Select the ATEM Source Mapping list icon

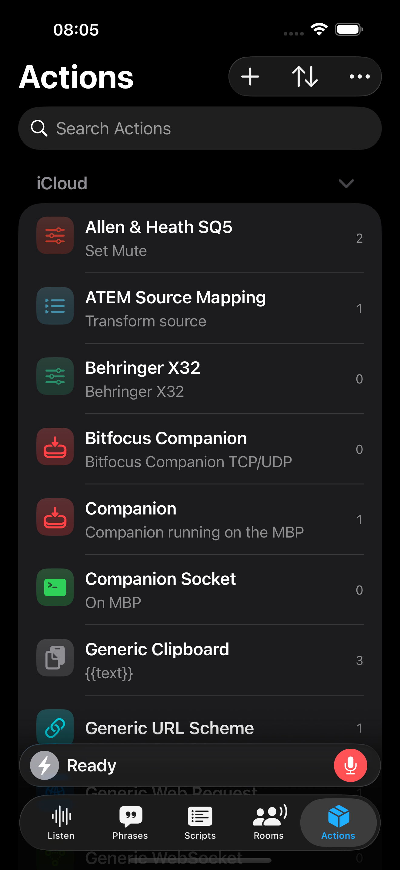point(55,306)
